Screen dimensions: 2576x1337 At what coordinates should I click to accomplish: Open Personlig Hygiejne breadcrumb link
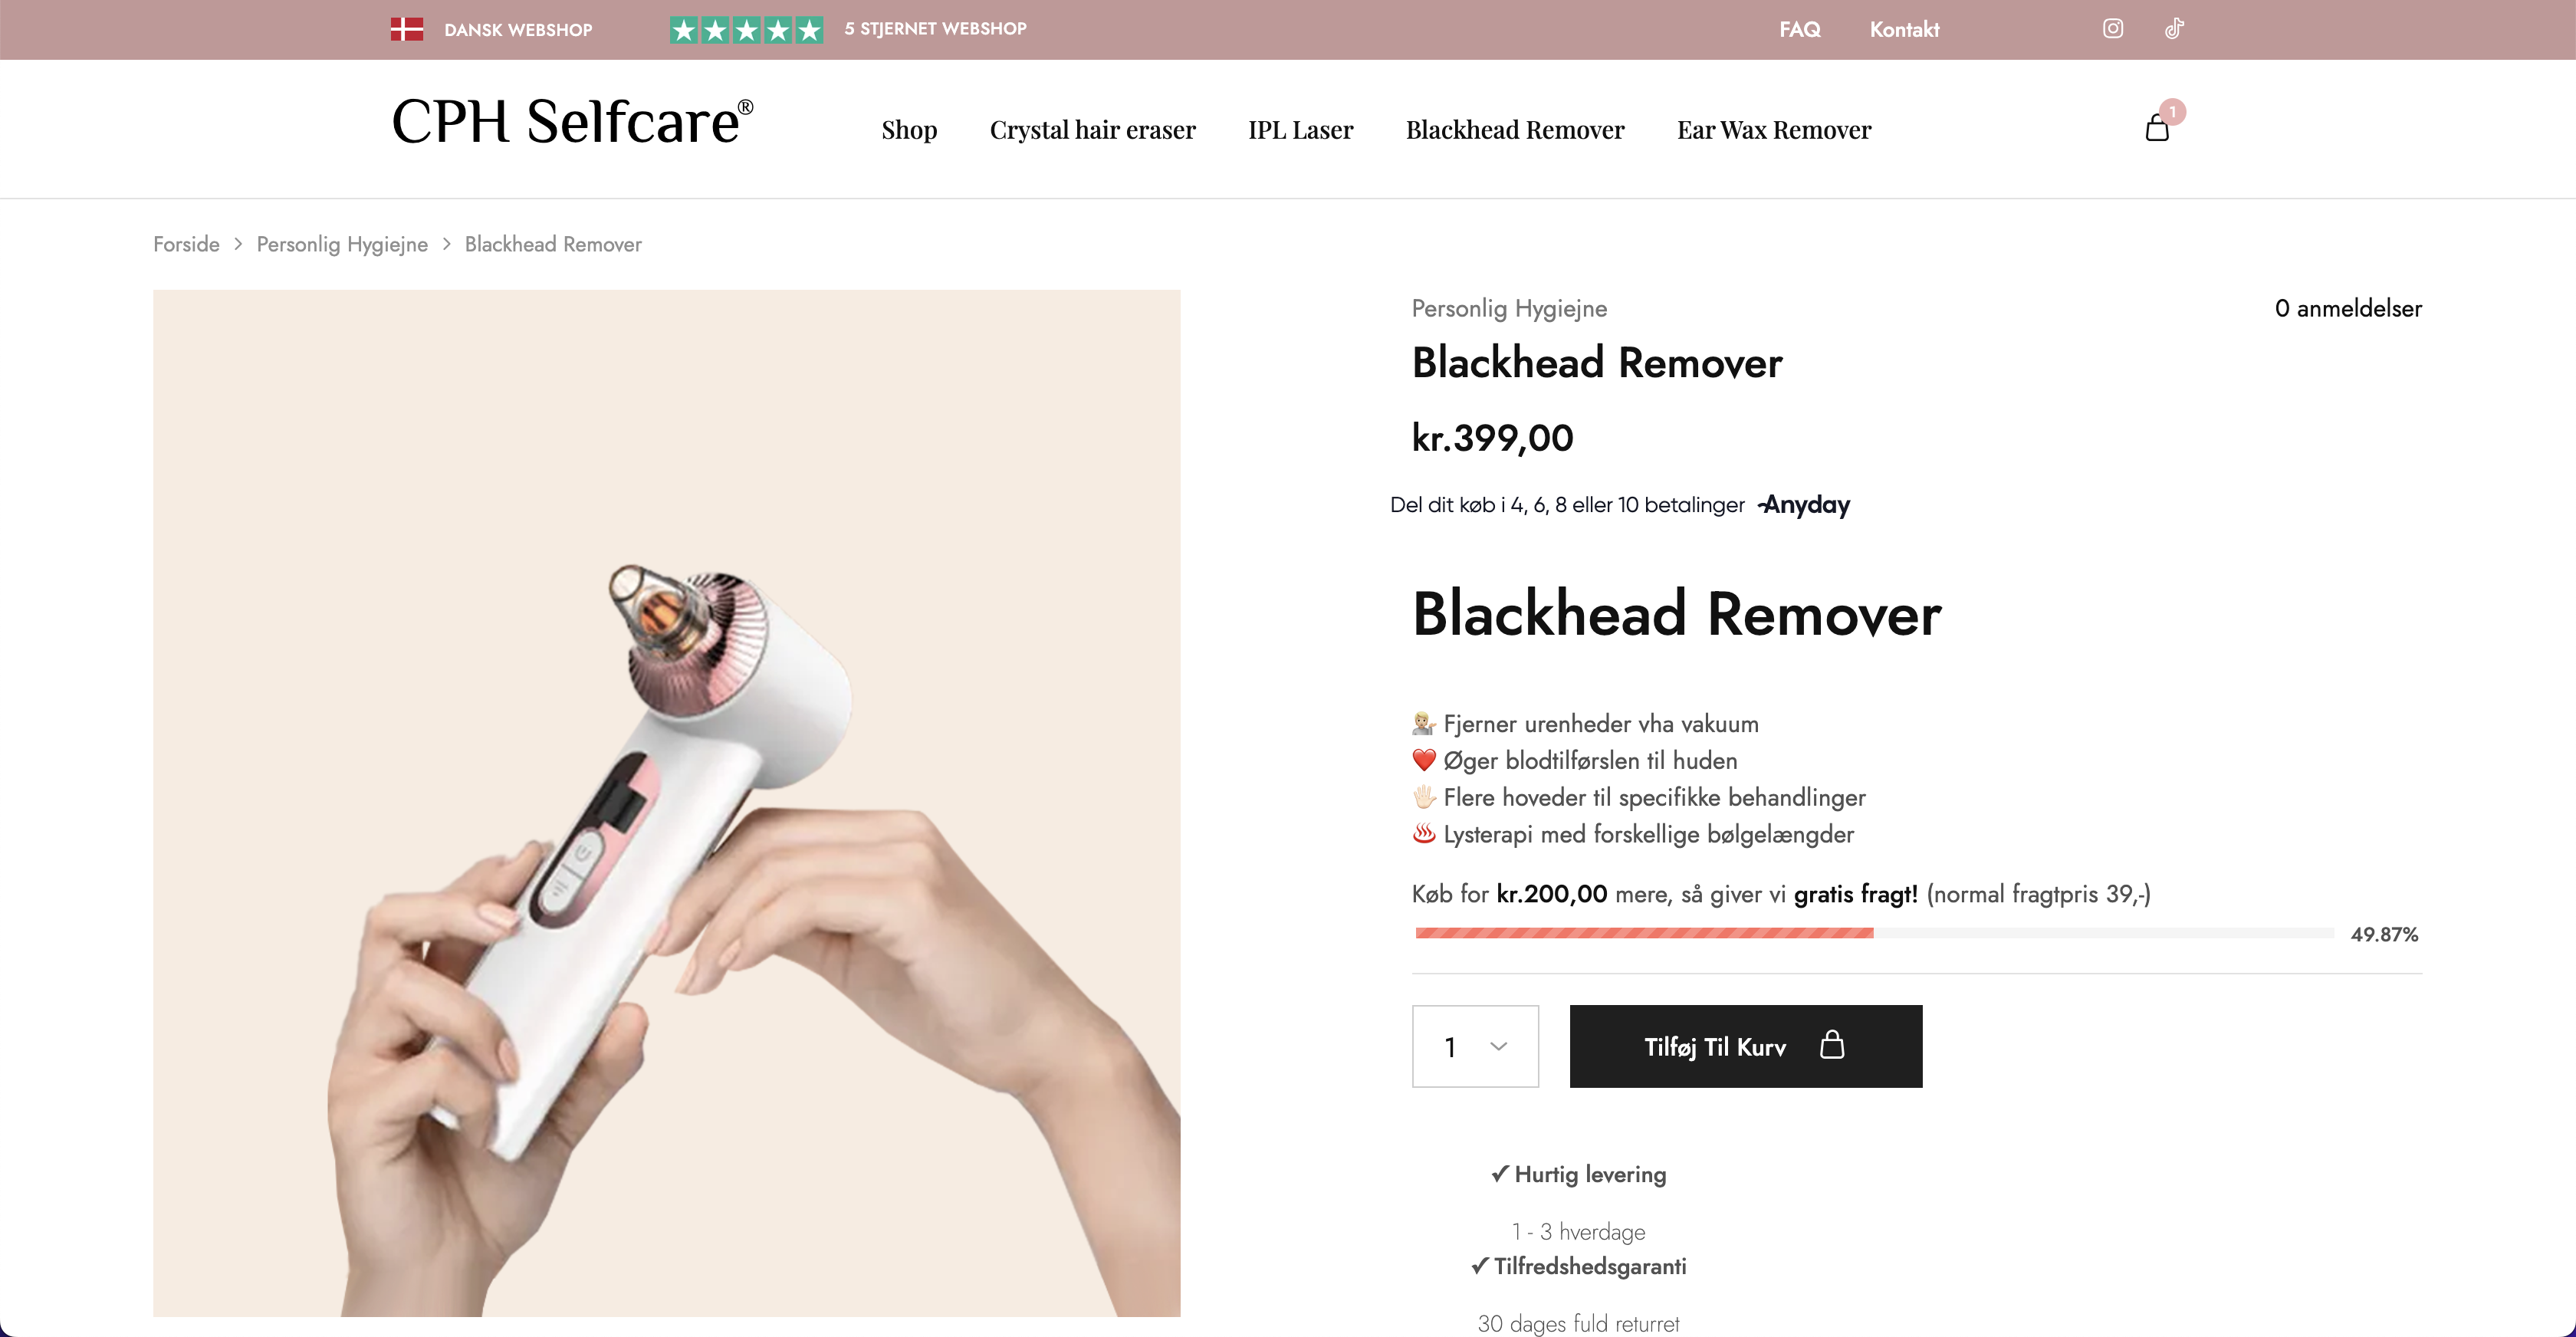tap(342, 245)
